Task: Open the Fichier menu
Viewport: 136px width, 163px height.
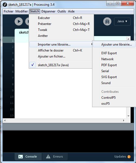Action: [x=8, y=11]
